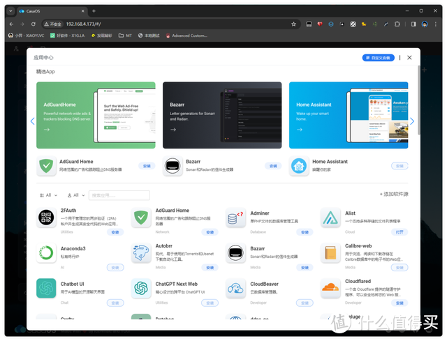Screen dimensions: 447x341
Task: Click the CloudBeaver app title
Action: 264,284
